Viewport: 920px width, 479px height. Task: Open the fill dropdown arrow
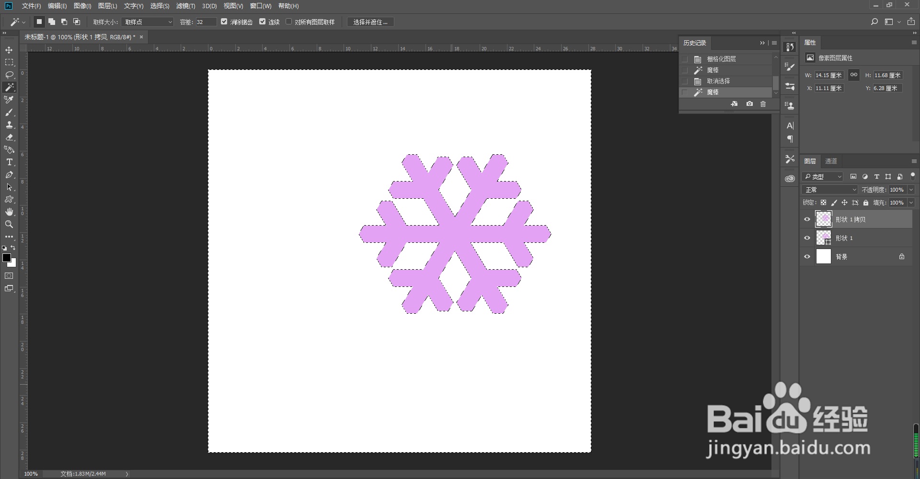[x=911, y=203]
